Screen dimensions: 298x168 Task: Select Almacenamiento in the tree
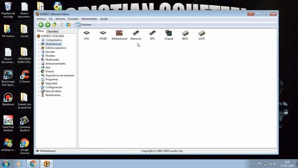tap(55, 63)
